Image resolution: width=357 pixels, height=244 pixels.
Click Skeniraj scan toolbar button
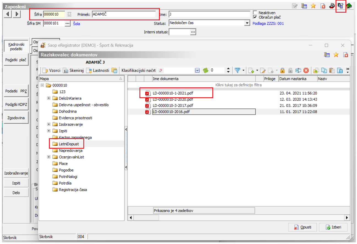click(73, 70)
